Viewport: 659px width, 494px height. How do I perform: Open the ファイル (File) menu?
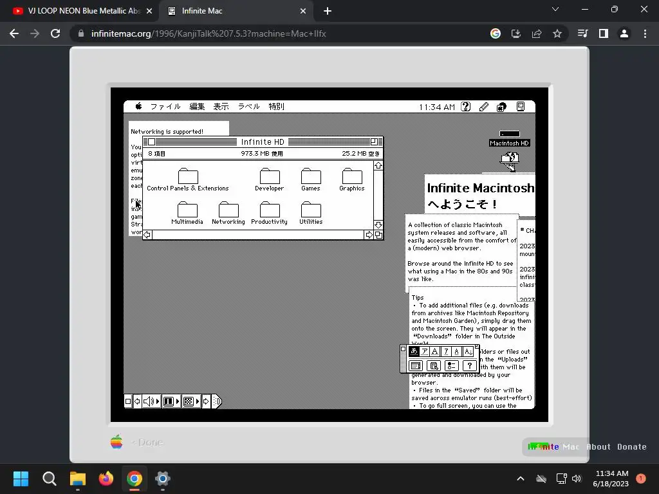pos(165,106)
